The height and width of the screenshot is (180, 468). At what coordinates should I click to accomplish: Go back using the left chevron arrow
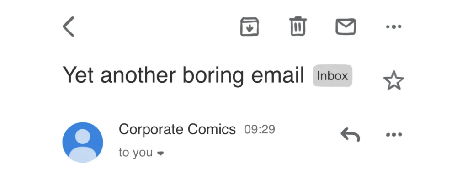pyautogui.click(x=69, y=26)
